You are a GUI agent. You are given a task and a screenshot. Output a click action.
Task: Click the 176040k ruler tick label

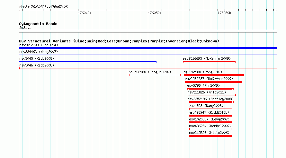click(x=85, y=13)
